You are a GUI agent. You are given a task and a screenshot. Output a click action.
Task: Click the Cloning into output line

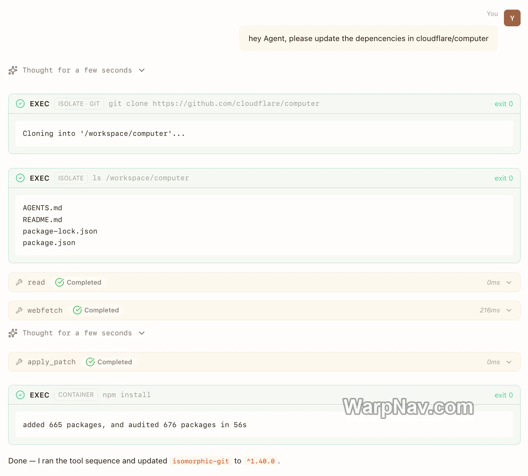click(104, 134)
